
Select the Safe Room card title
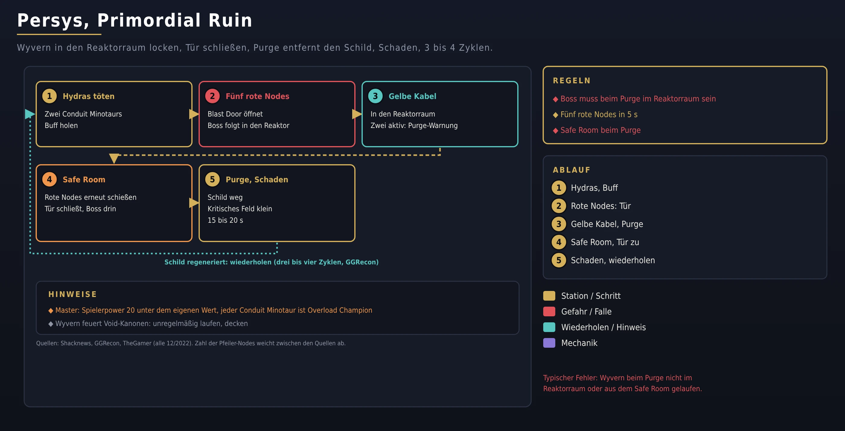coord(84,179)
